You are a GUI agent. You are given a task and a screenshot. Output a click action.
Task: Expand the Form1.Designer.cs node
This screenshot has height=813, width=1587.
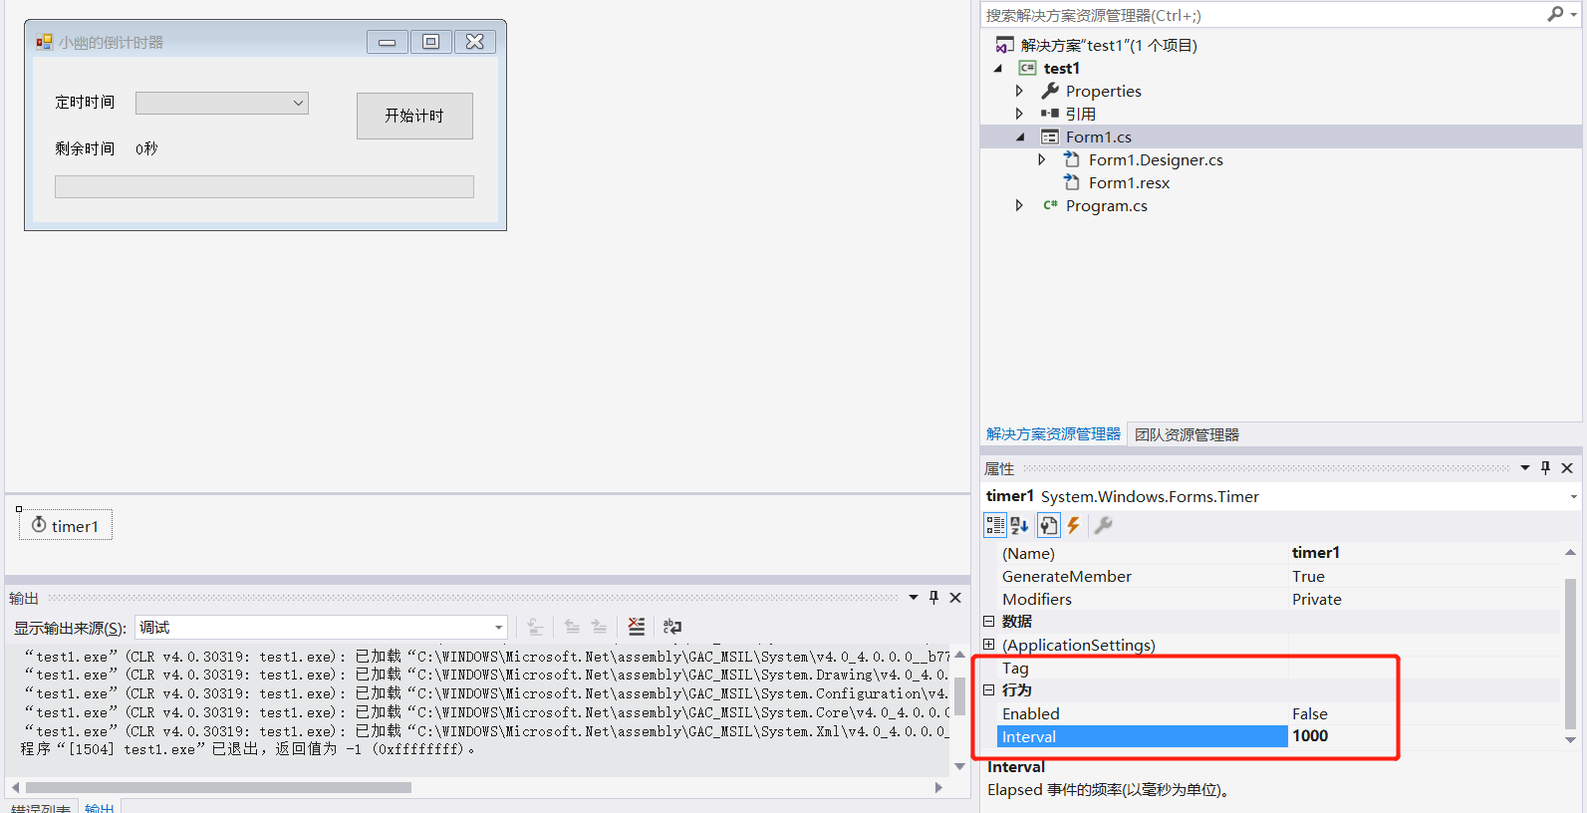[x=1042, y=159]
